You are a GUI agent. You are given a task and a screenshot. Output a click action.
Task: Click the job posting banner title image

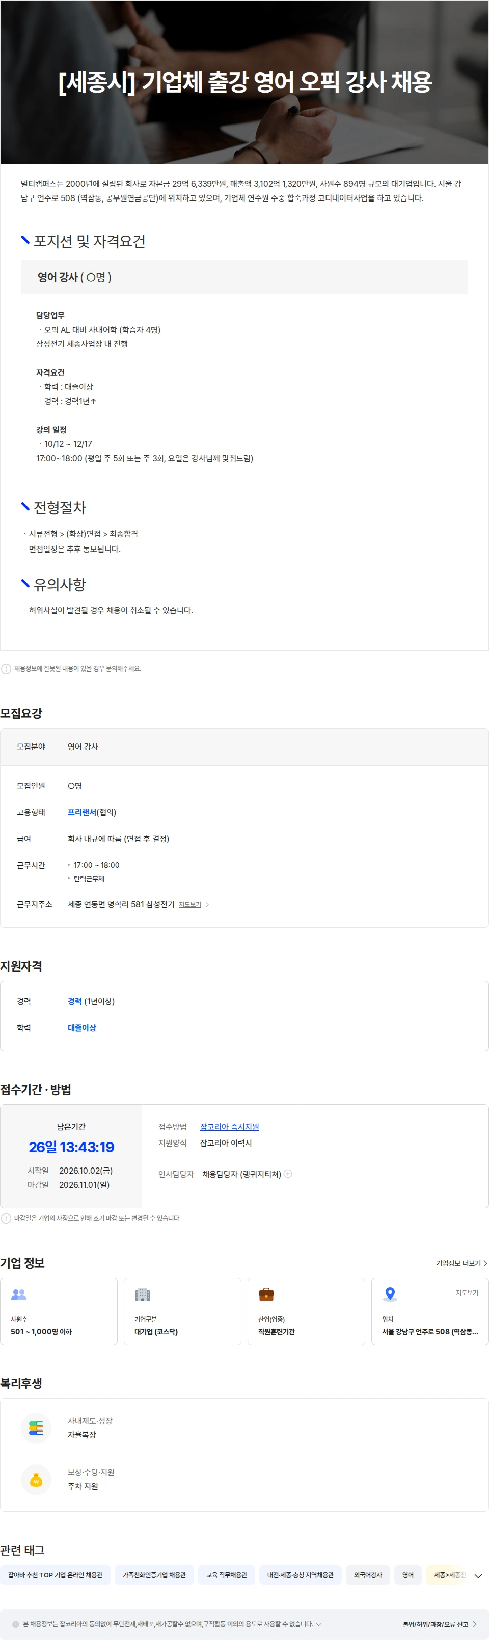point(244,82)
